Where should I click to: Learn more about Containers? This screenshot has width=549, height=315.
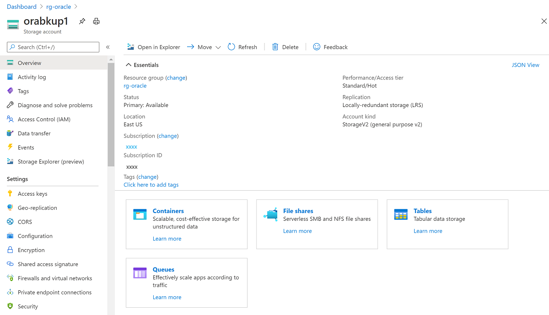(x=167, y=239)
